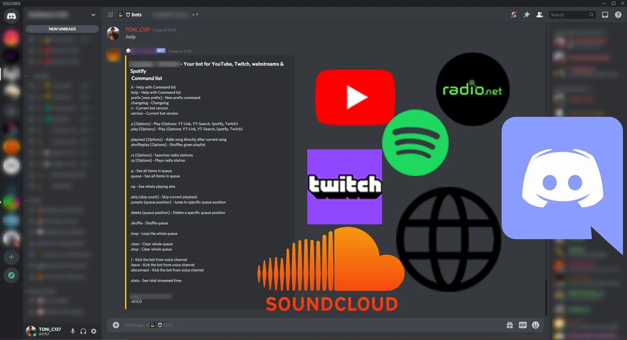
Task: Open the Inbox icon
Action: pyautogui.click(x=605, y=15)
